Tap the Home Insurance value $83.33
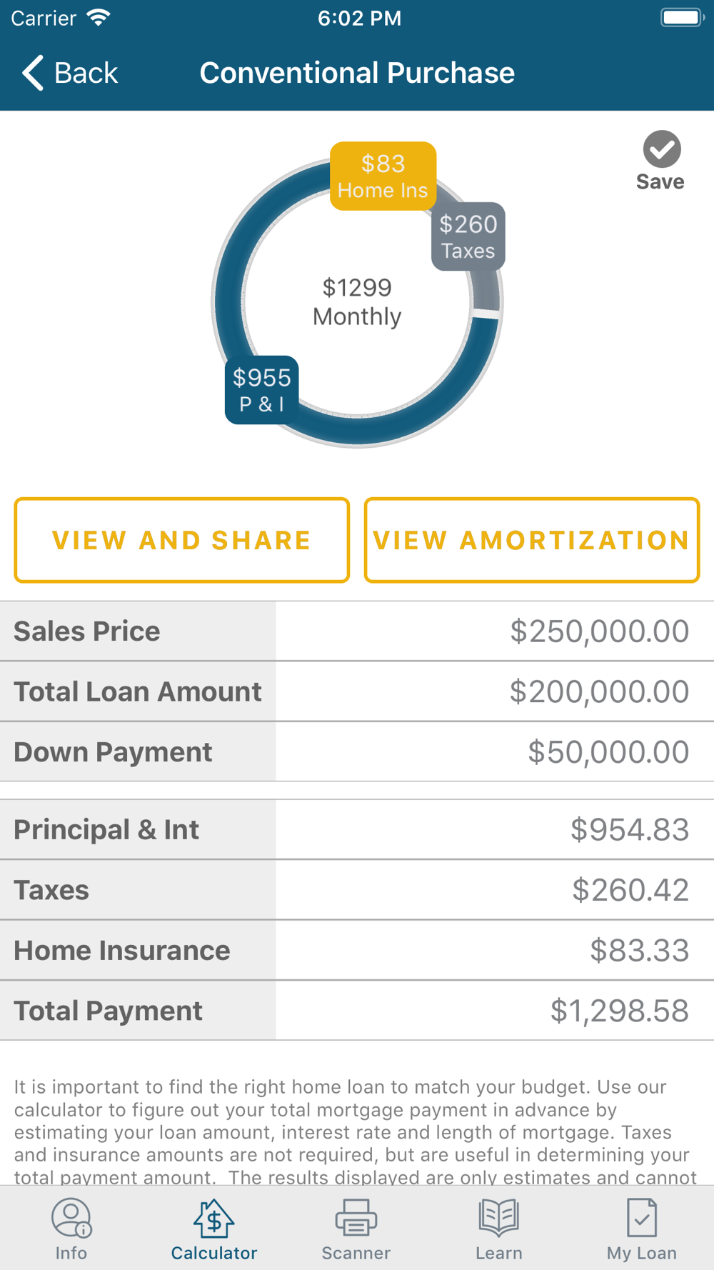714x1270 pixels. coord(640,951)
